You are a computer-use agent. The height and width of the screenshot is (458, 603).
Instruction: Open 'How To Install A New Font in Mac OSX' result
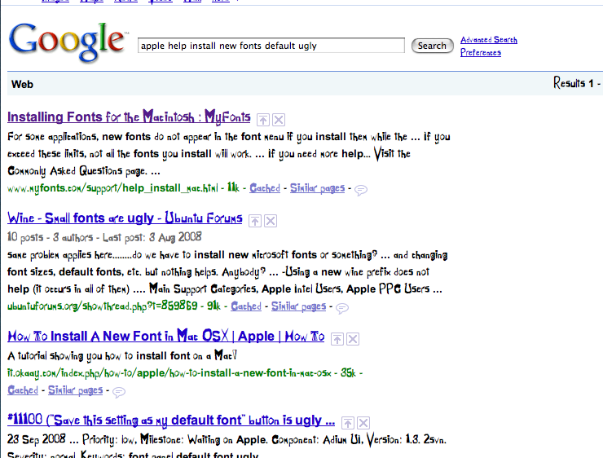[165, 336]
